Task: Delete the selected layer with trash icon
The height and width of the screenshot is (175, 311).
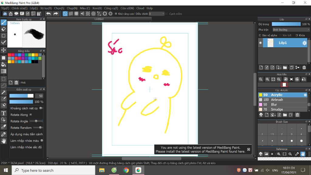Action: pos(304,68)
